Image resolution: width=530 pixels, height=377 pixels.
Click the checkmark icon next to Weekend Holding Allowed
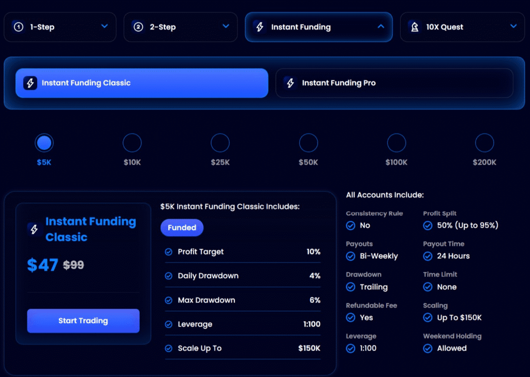click(428, 348)
